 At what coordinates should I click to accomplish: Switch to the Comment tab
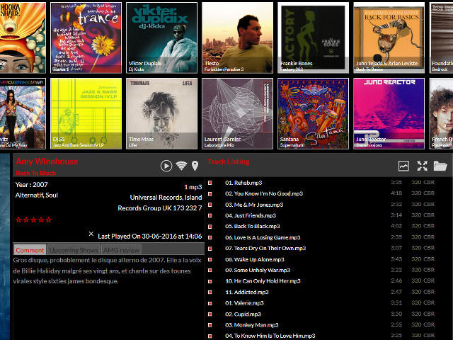(30, 250)
